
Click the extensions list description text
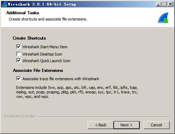point(77,92)
